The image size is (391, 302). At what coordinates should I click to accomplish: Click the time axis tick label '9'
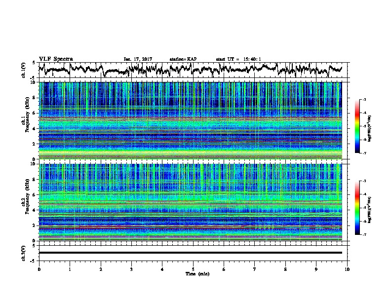[x=316, y=269]
